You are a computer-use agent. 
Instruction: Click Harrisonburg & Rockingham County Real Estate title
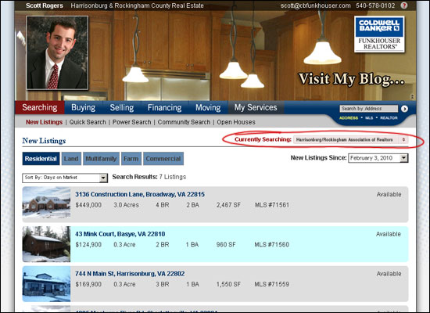point(137,5)
